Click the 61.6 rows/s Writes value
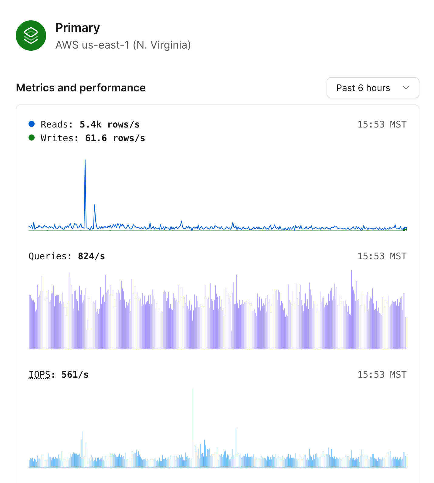The height and width of the screenshot is (483, 434). click(115, 138)
